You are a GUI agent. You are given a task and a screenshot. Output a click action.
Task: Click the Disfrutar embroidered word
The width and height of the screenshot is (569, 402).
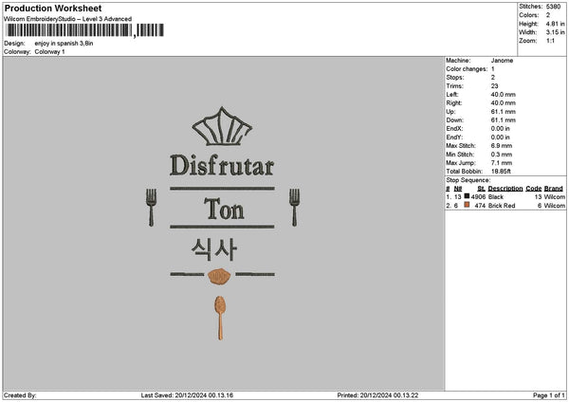point(222,165)
